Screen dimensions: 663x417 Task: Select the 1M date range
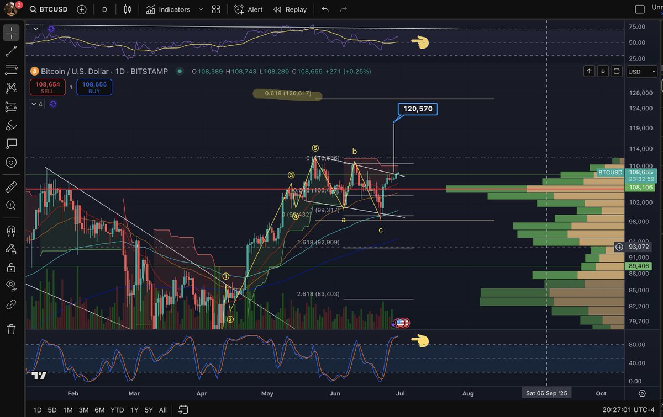68,409
